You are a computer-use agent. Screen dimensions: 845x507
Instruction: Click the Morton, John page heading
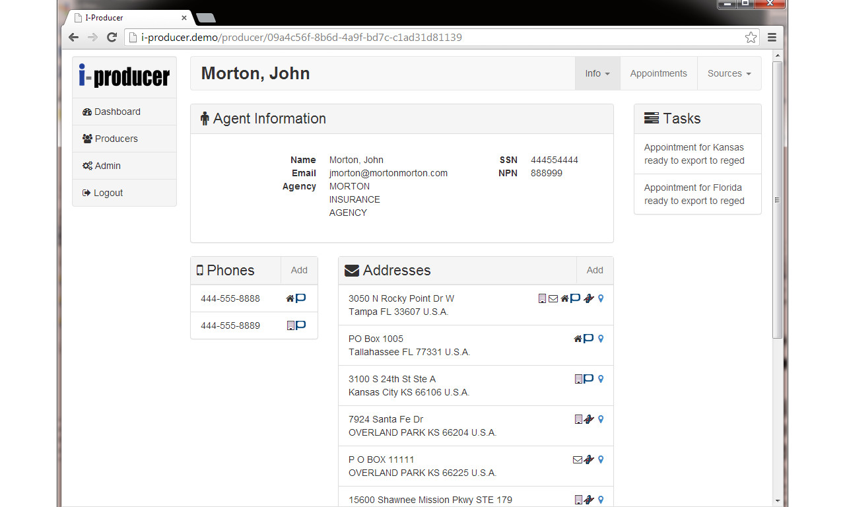[x=255, y=73]
